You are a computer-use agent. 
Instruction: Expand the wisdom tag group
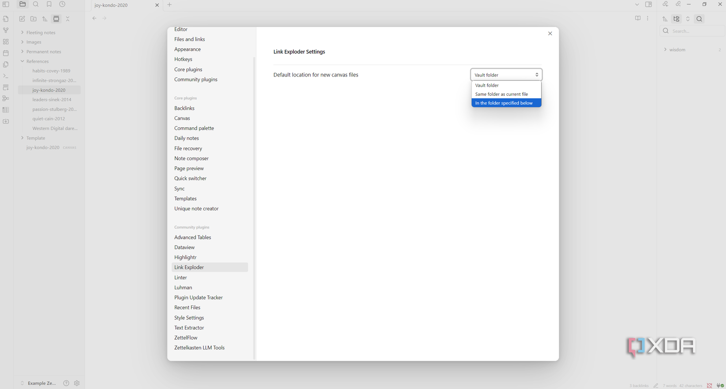(x=677, y=49)
